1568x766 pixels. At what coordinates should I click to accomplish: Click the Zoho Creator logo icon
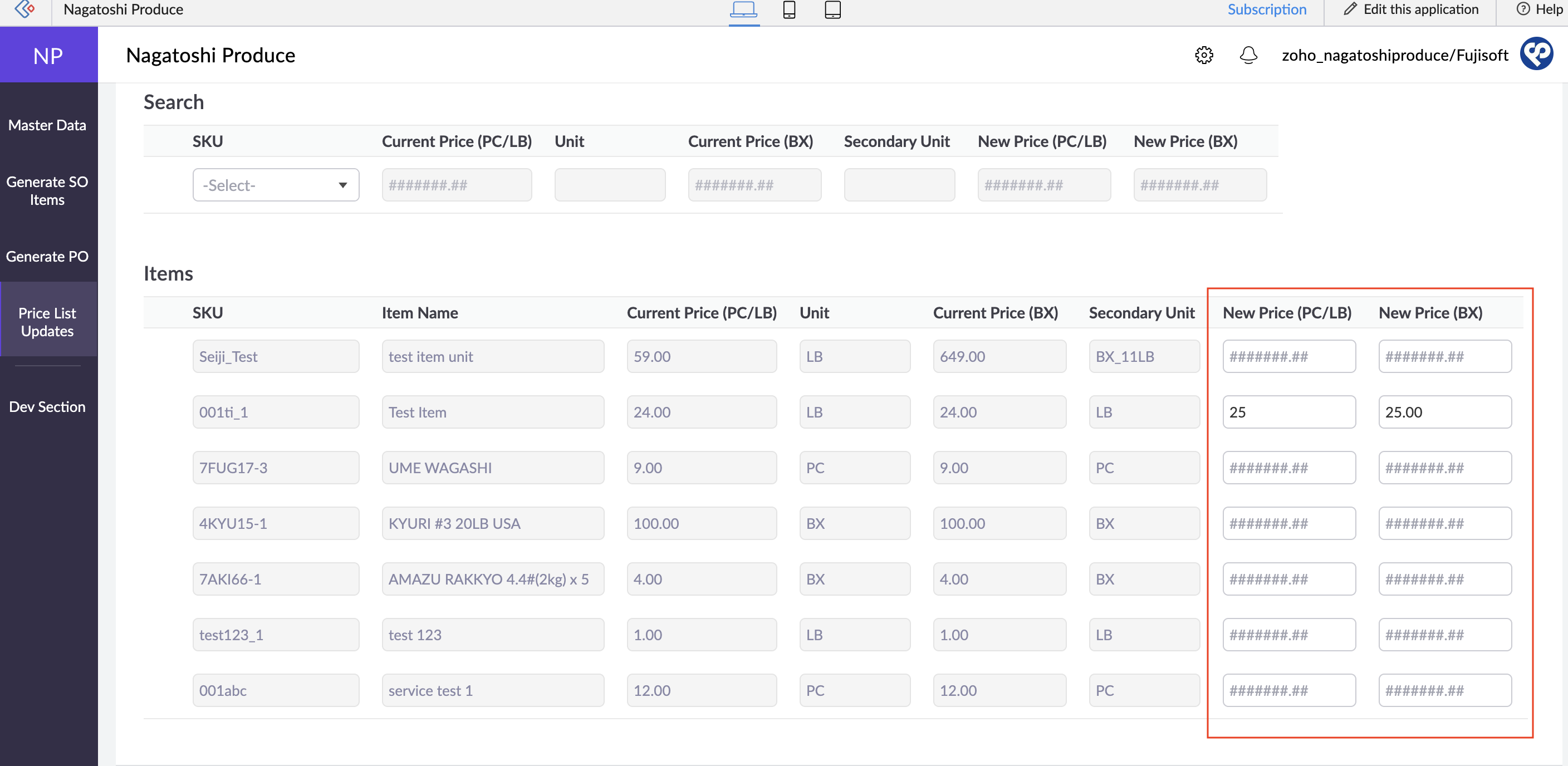pos(24,9)
